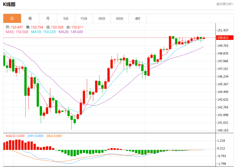Click the DEA:0.000 indicator label
The image size is (235, 167).
click(54, 136)
